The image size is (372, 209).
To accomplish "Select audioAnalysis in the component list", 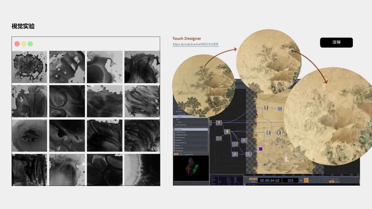I will [180, 138].
